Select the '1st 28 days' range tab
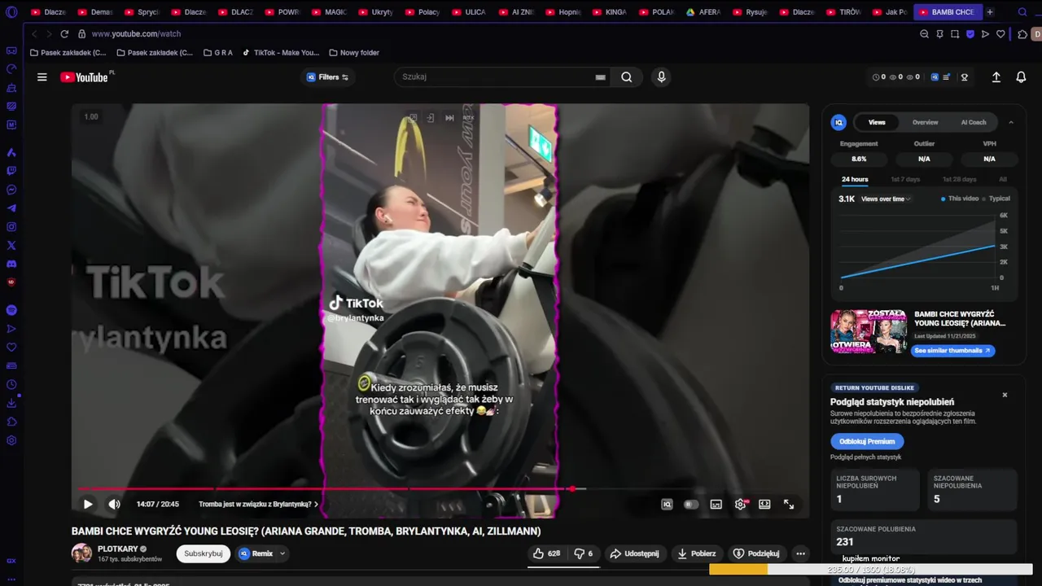 click(x=959, y=179)
